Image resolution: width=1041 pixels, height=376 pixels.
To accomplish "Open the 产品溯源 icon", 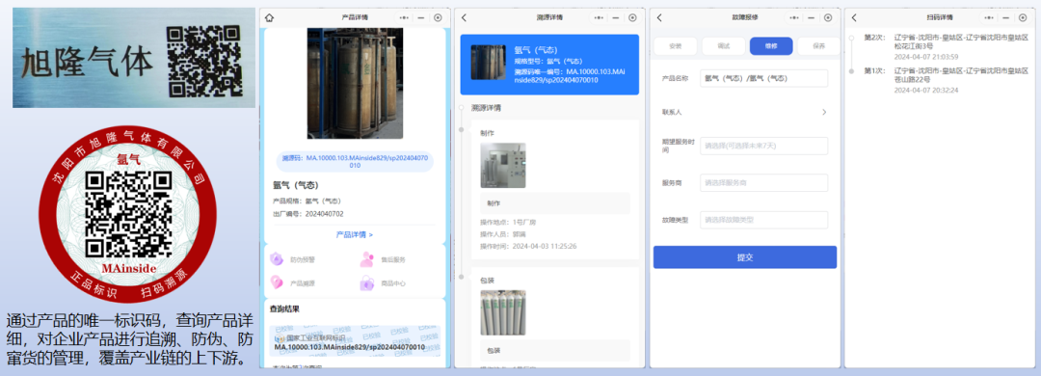I will point(277,283).
